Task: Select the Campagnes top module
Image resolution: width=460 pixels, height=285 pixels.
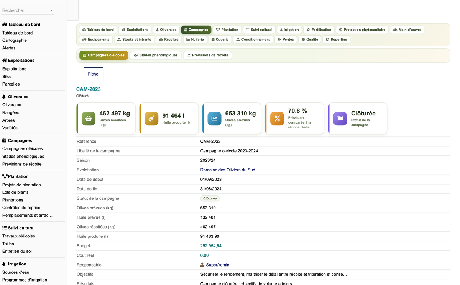Action: [196, 30]
